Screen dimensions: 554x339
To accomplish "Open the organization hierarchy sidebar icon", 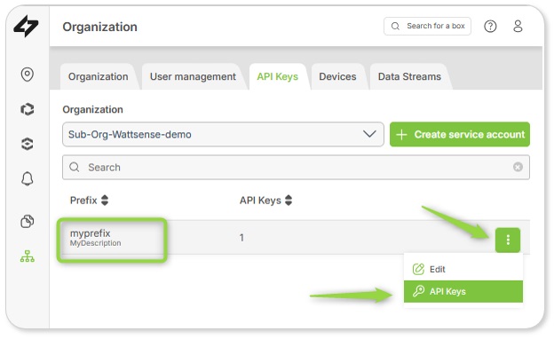I will click(28, 256).
